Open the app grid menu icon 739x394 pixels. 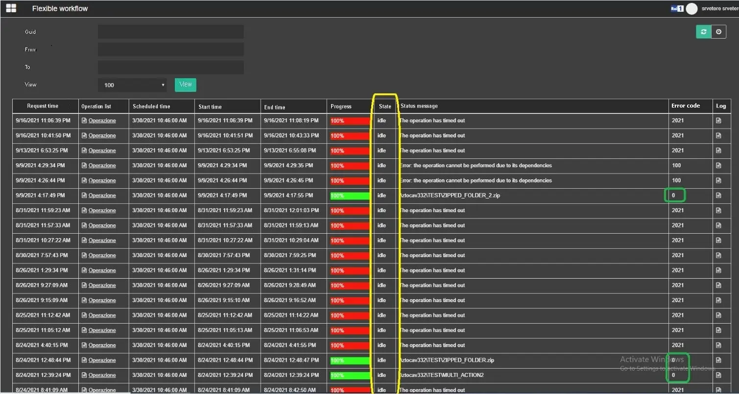click(x=11, y=8)
